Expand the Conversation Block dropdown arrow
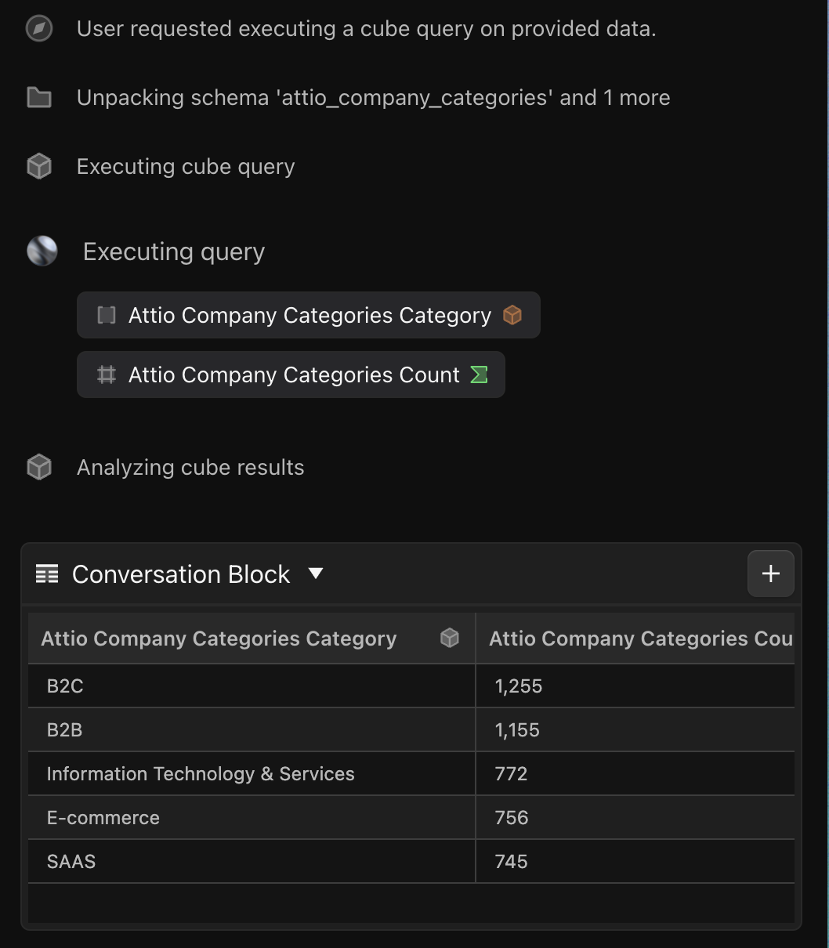This screenshot has height=948, width=829. (x=316, y=574)
